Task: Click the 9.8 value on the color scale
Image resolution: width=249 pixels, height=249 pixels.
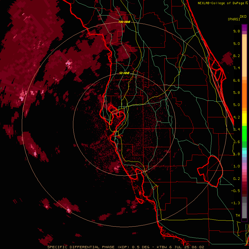Action: [x=237, y=31]
